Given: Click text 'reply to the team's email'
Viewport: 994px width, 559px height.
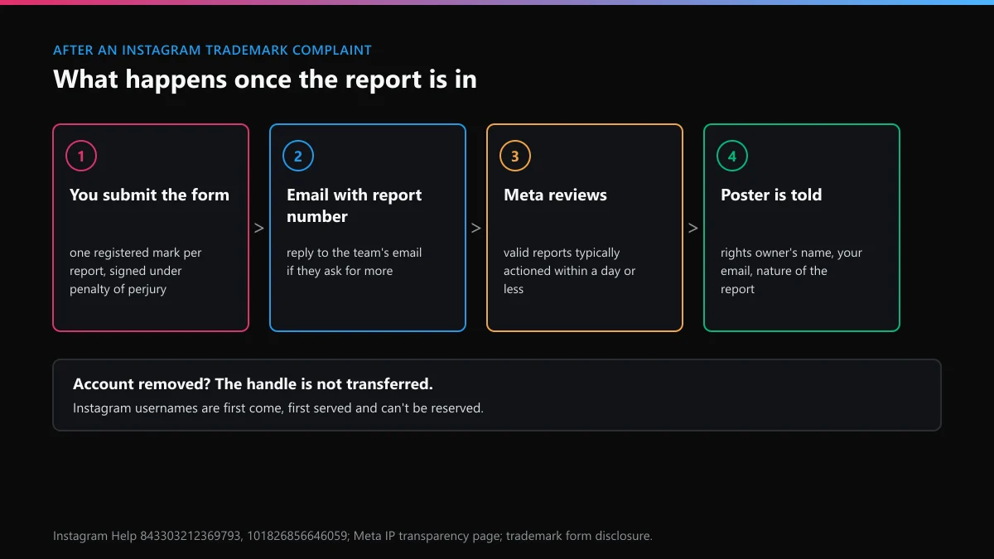Looking at the screenshot, I should (355, 253).
